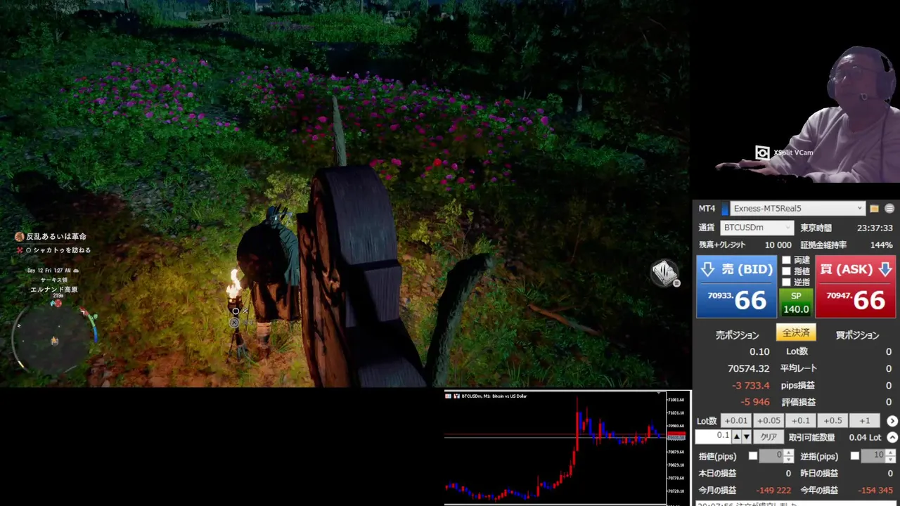
Task: Click the evaluation loss value -5 946
Action: (x=755, y=402)
